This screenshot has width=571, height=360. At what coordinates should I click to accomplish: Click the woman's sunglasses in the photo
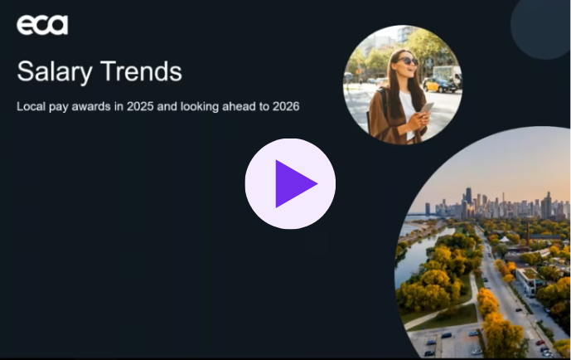click(406, 61)
